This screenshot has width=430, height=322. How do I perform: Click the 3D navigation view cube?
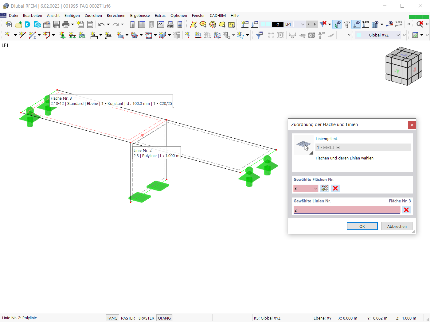[x=404, y=66]
